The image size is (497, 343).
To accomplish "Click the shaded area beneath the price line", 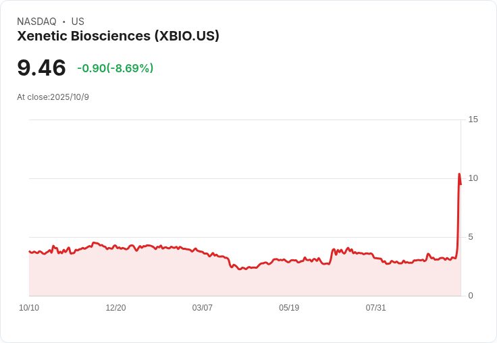I will [x=244, y=282].
